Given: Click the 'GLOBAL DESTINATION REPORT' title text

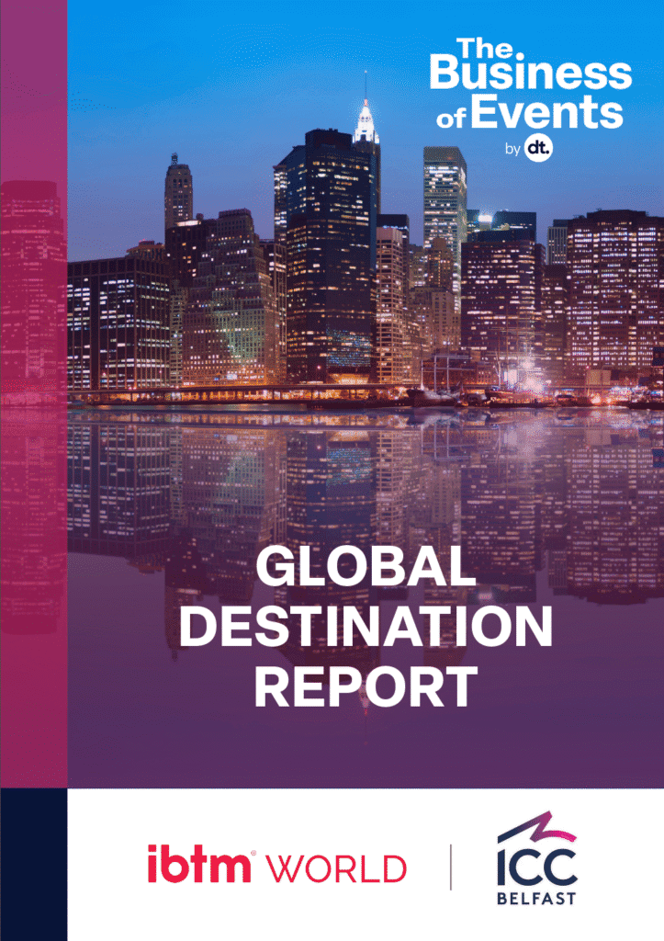Looking at the screenshot, I should (366, 628).
